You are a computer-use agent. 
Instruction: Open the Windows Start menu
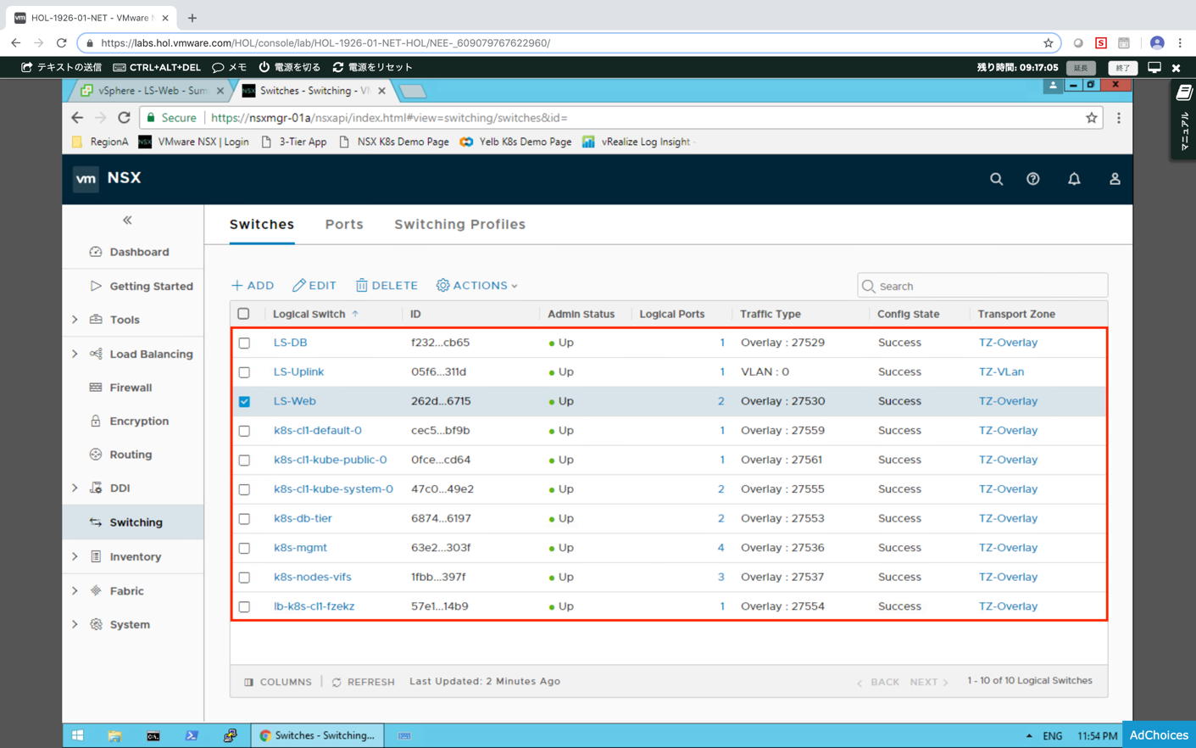(77, 735)
